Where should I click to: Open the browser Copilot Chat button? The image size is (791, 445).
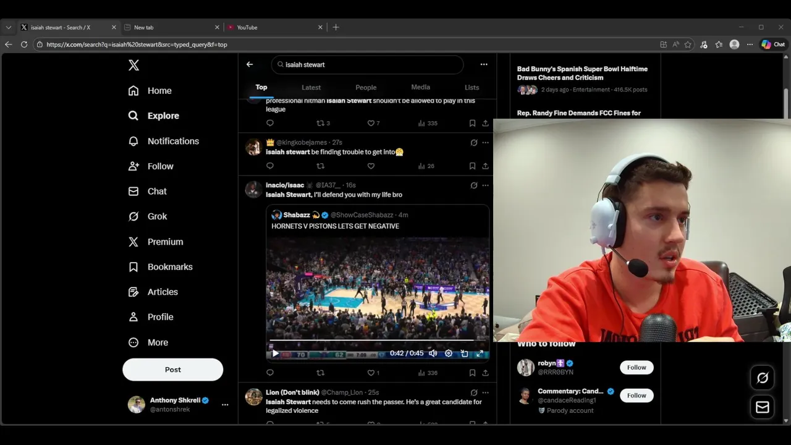pyautogui.click(x=773, y=44)
